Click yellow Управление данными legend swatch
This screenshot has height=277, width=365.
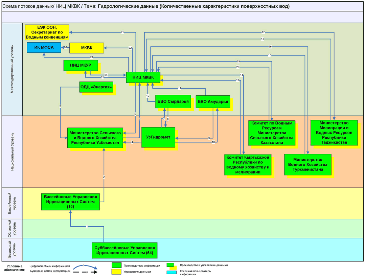coord(116,271)
